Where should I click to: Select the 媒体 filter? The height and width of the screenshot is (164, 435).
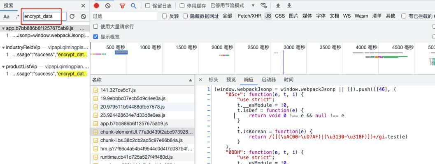(307, 16)
